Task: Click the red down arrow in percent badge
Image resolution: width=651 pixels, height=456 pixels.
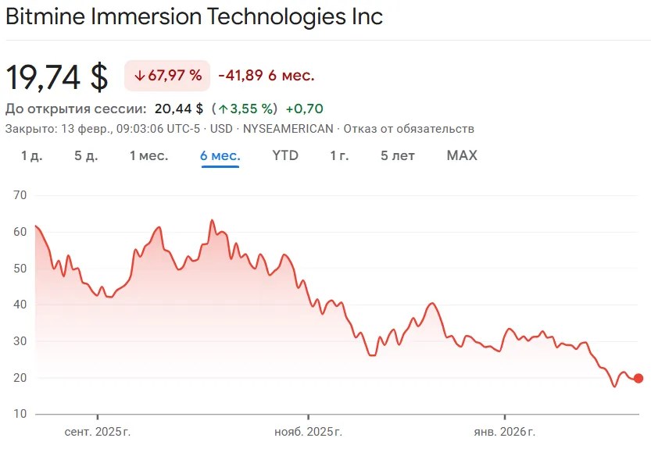Action: (x=139, y=76)
